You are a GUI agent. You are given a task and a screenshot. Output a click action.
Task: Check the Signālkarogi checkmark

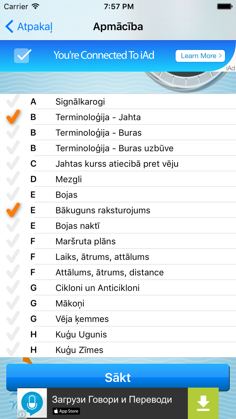point(13,101)
